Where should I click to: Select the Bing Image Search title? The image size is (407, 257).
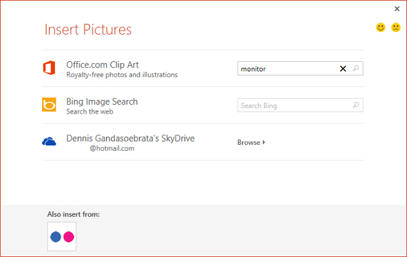pos(102,102)
